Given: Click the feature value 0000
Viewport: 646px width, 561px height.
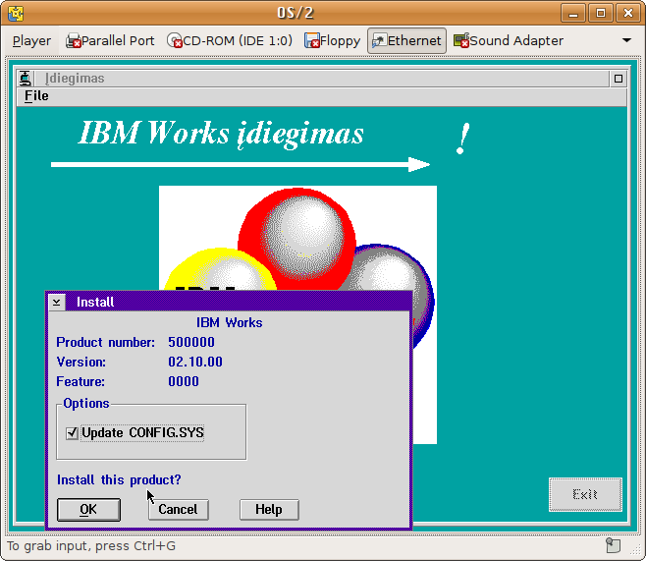Looking at the screenshot, I should tap(184, 381).
